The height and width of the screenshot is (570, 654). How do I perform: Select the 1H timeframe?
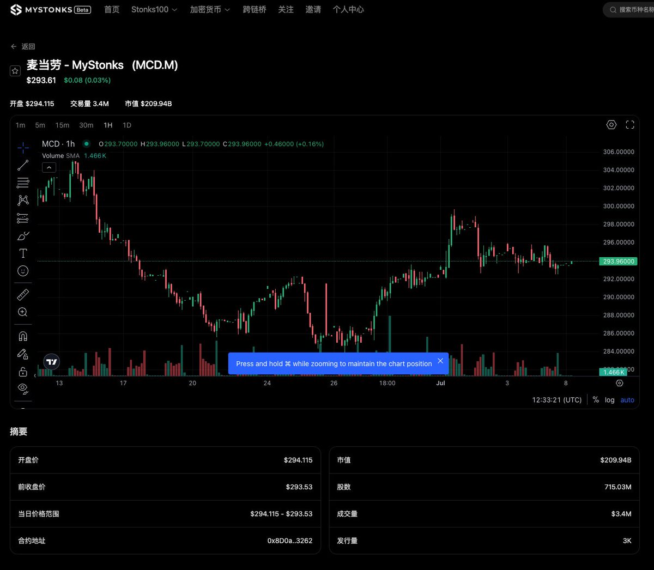pyautogui.click(x=108, y=125)
